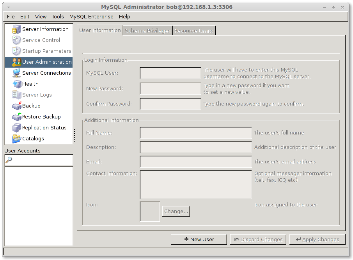This screenshot has width=353, height=260.
Task: Click the User Administration people icon
Action: click(x=16, y=62)
